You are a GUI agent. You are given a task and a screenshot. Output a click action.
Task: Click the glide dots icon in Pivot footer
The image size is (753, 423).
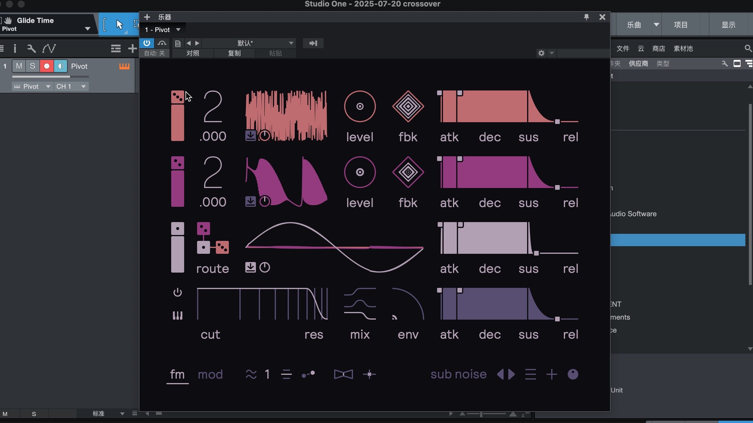(x=308, y=374)
